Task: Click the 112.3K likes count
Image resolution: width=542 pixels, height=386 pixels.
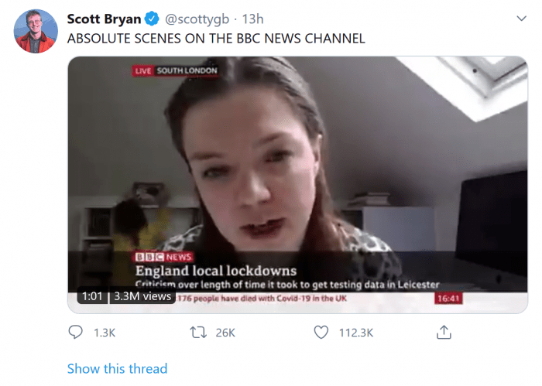Action: [356, 333]
